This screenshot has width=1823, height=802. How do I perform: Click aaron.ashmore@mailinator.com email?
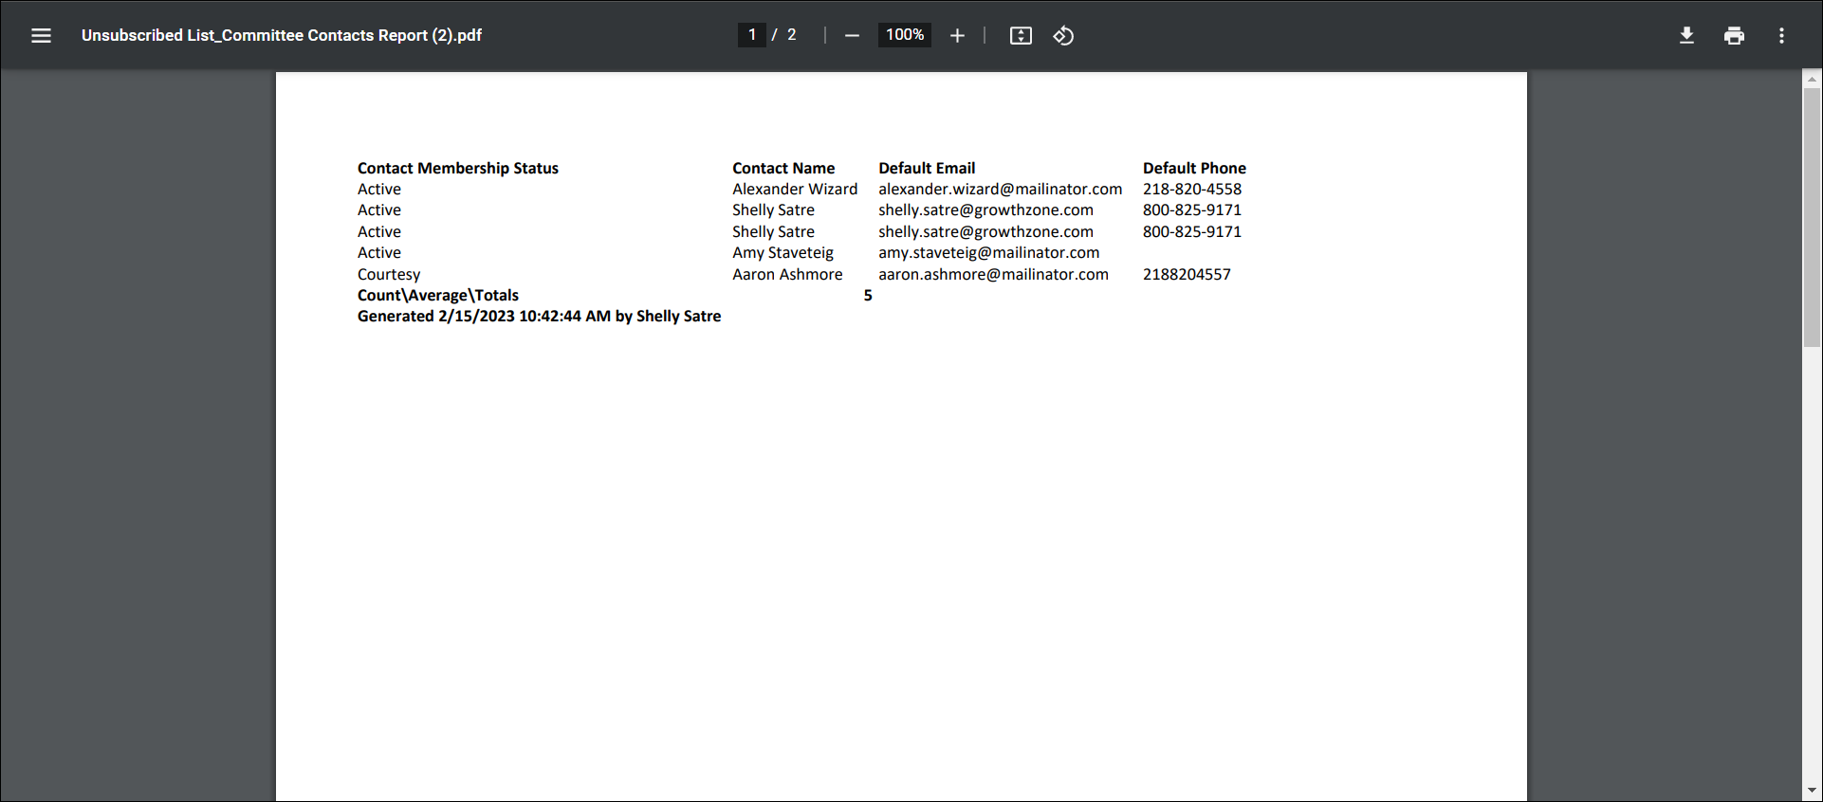(993, 274)
